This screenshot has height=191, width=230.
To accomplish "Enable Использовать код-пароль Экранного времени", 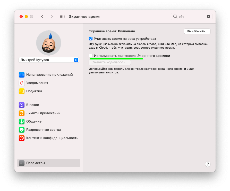I will 91,56.
